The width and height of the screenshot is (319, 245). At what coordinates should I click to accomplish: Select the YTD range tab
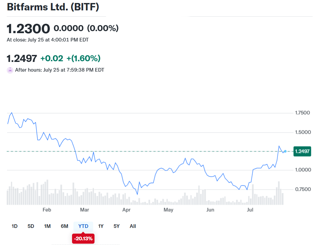[x=83, y=226]
